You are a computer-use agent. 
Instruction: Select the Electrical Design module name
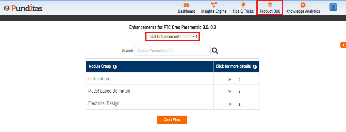point(104,103)
